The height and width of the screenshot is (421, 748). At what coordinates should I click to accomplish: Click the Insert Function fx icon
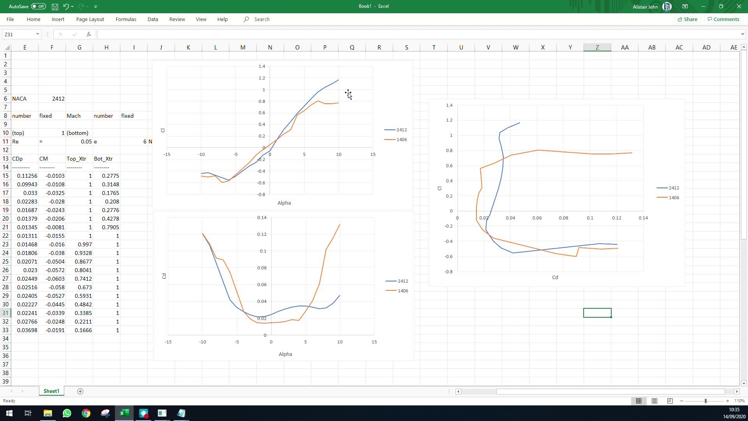point(89,34)
